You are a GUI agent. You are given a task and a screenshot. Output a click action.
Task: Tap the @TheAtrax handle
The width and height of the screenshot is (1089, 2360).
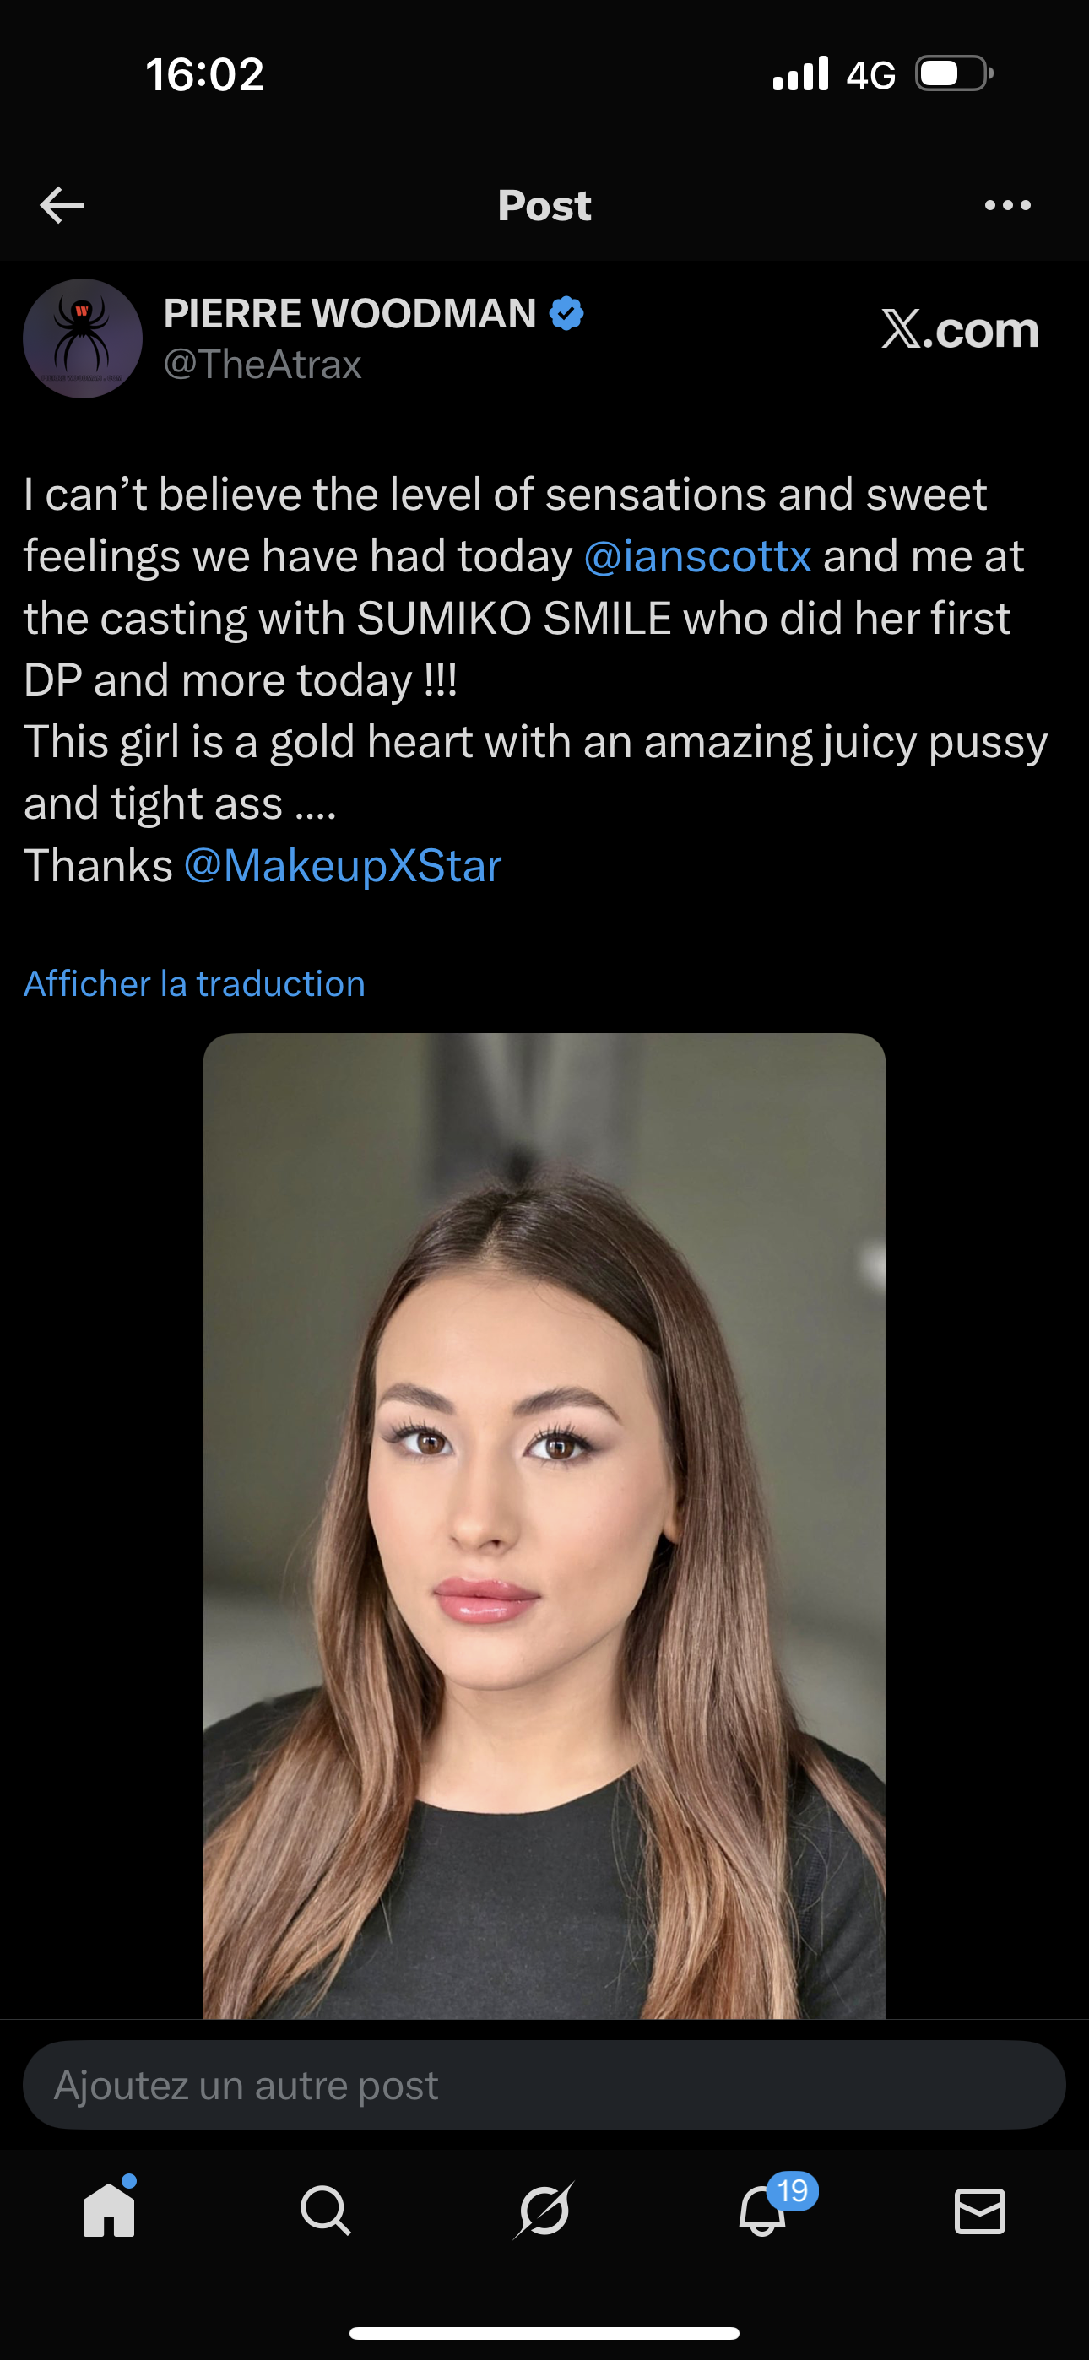(x=263, y=365)
